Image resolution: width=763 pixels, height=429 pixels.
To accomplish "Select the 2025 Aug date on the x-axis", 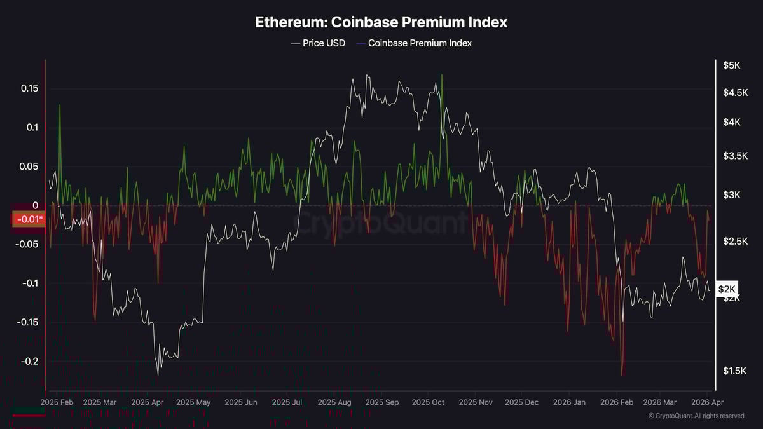I will pyautogui.click(x=334, y=402).
